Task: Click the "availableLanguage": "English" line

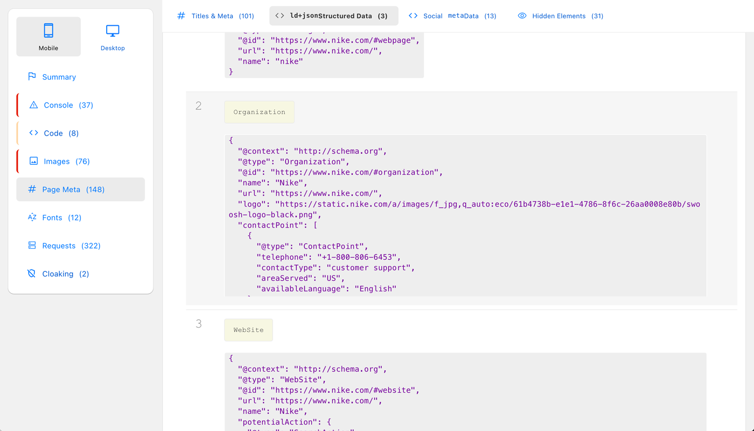Action: 326,289
